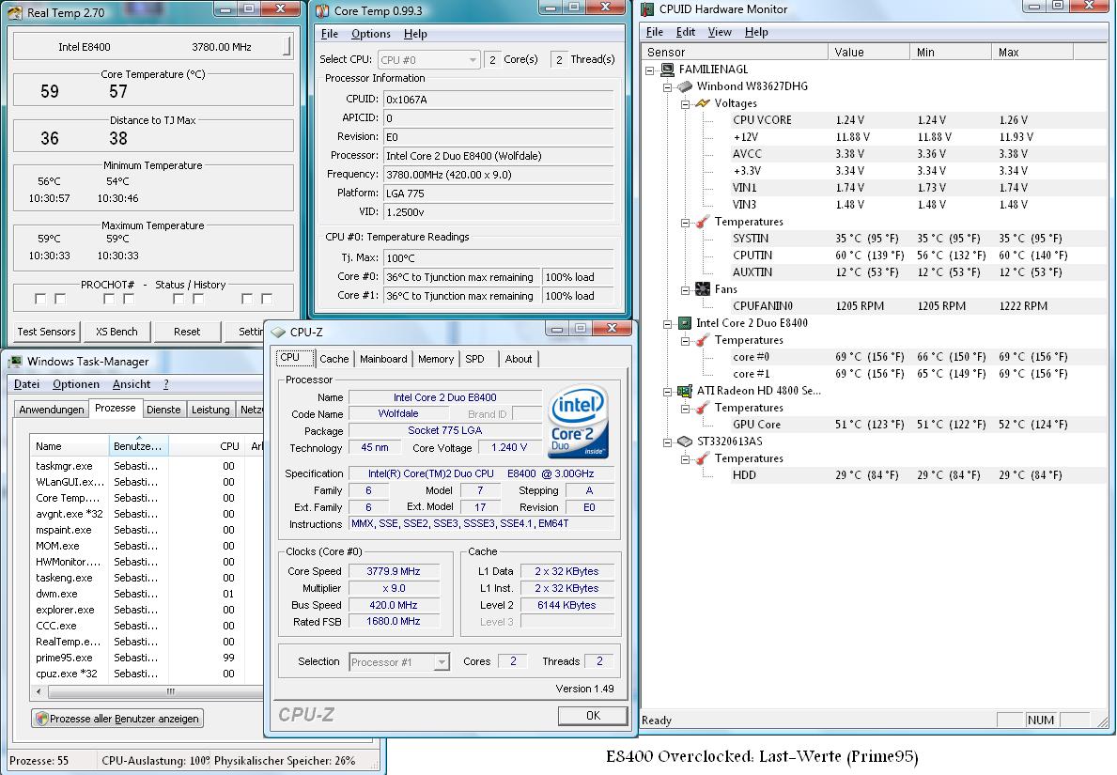The image size is (1117, 775).
Task: Collapse the ST3320613AS tree node
Action: pos(668,442)
